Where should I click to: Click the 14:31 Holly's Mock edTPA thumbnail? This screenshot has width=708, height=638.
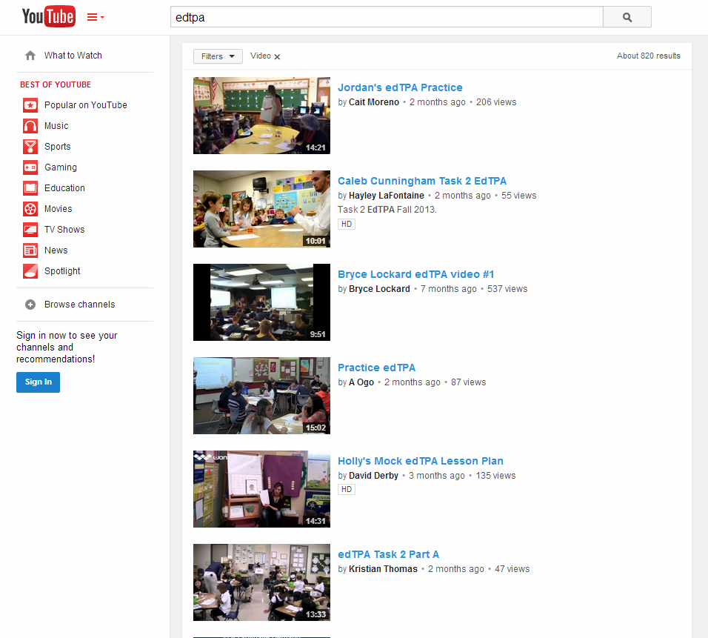[262, 489]
